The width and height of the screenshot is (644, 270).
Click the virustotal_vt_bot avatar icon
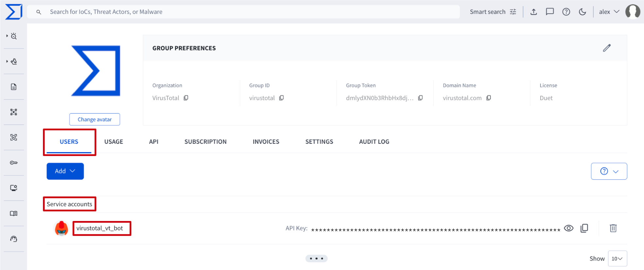point(61,228)
